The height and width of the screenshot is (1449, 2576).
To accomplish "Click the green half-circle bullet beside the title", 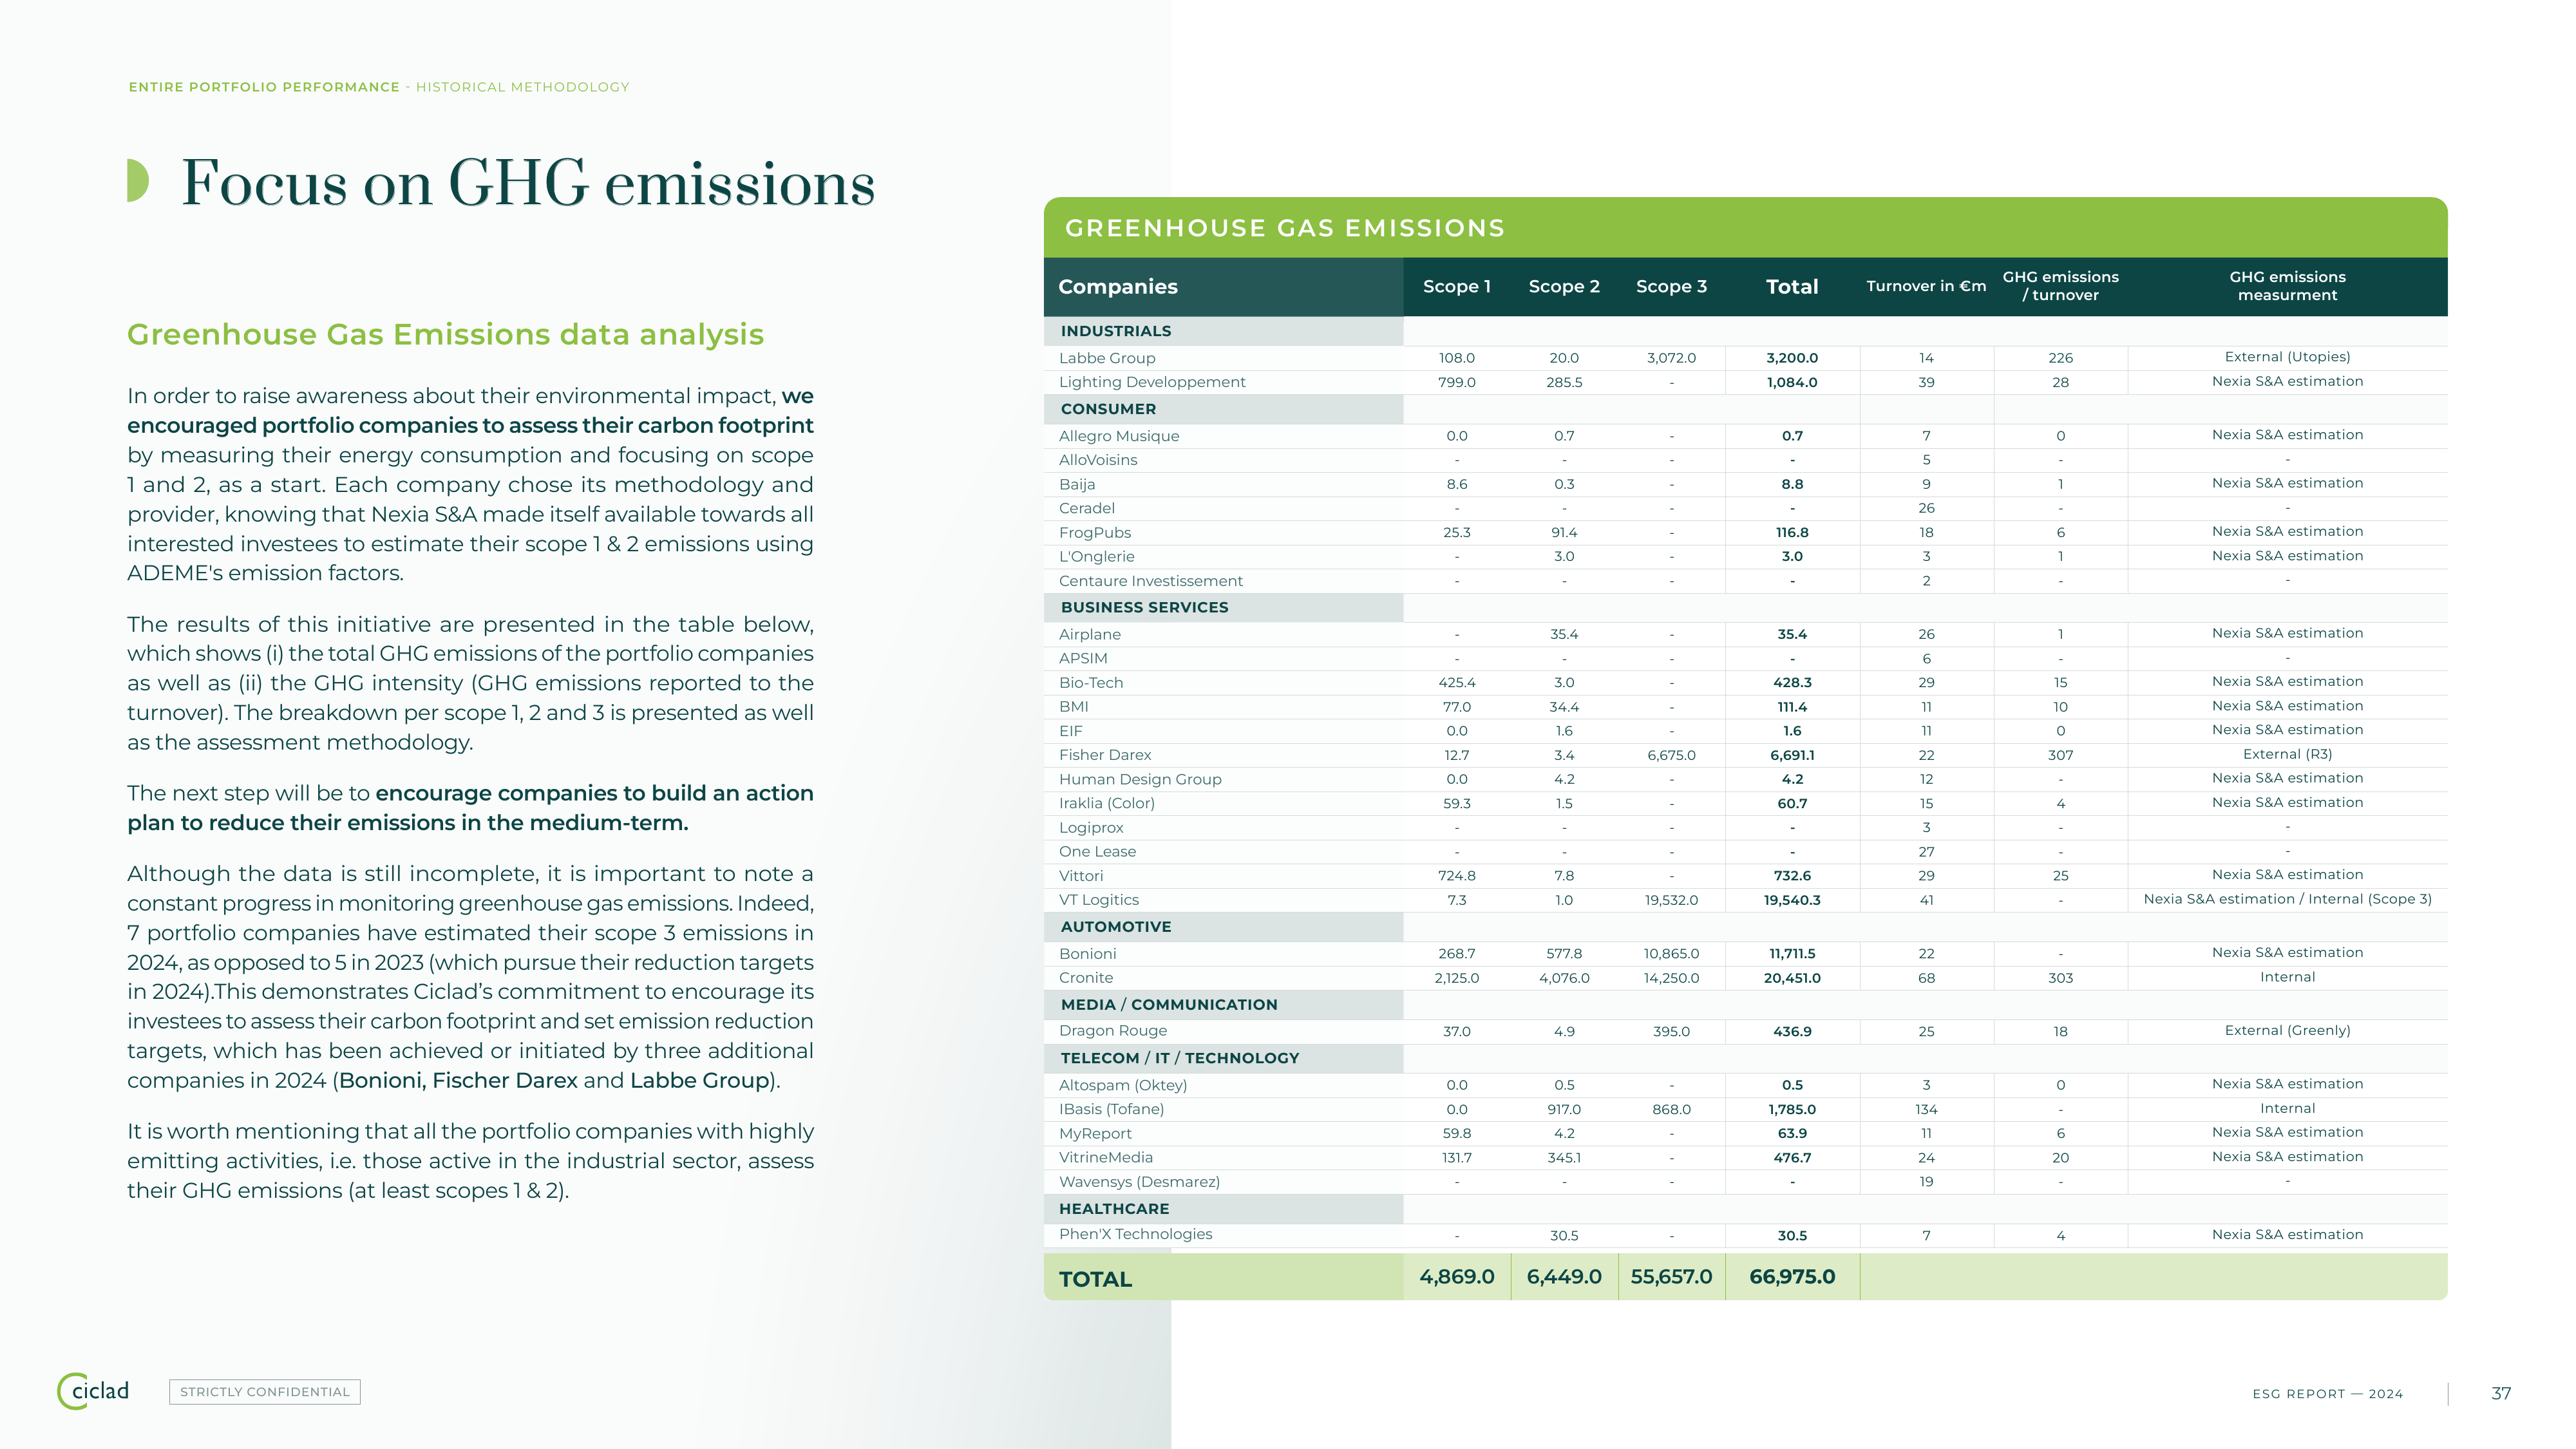I will [138, 181].
